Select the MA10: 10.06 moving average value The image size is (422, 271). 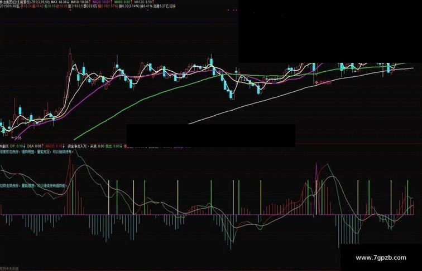(x=79, y=2)
